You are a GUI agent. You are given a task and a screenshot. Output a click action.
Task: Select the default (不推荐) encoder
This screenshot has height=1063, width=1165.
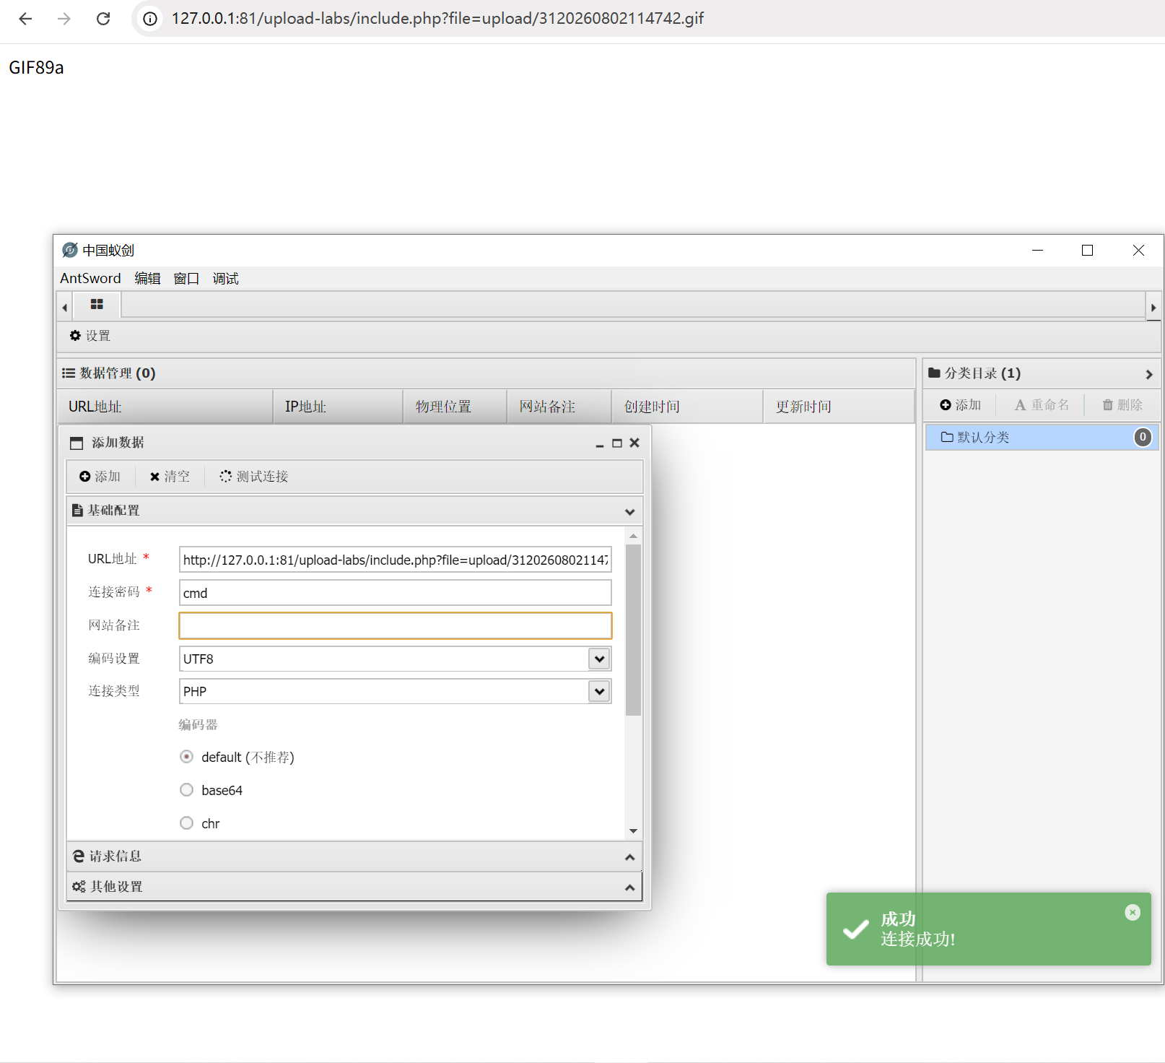tap(187, 757)
